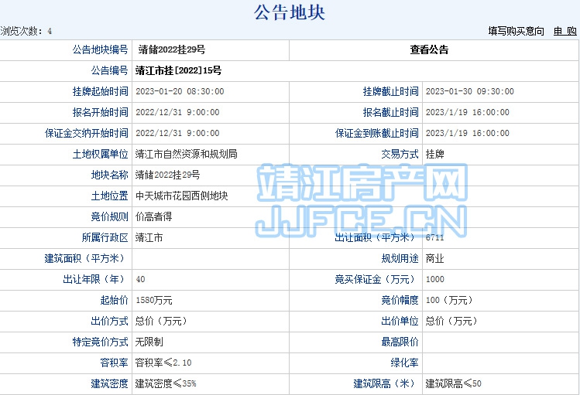Select the 公告地块 page heading
Viewport: 580px width, 395px height.
290,12
